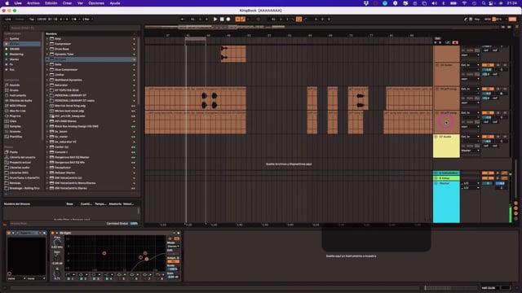522x293 pixels.
Task: Toggle the metronome in the control bar
Action: (x=74, y=20)
